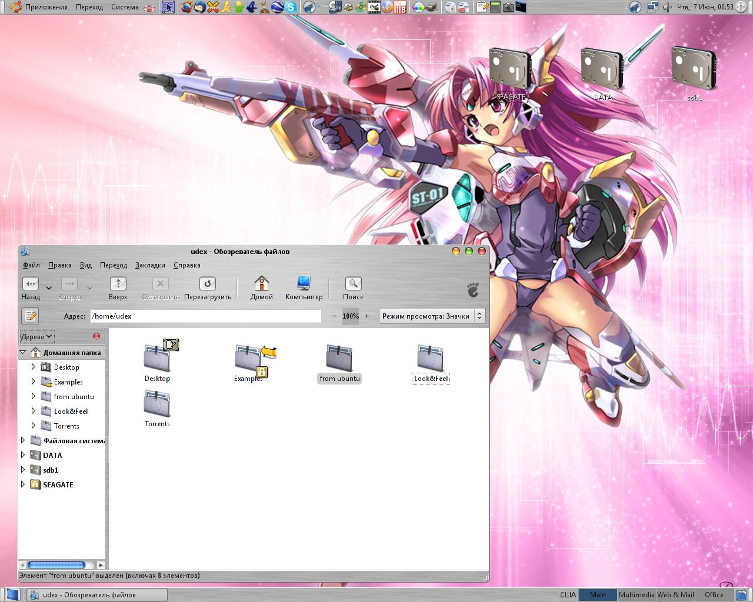Zoom out with the minus button
The height and width of the screenshot is (602, 753).
pyautogui.click(x=334, y=316)
